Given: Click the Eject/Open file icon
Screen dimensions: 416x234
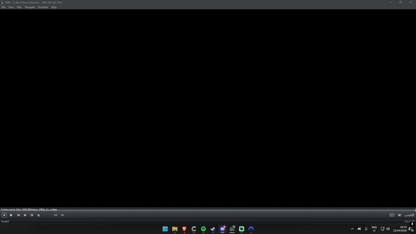Looking at the screenshot, I should tap(38, 215).
